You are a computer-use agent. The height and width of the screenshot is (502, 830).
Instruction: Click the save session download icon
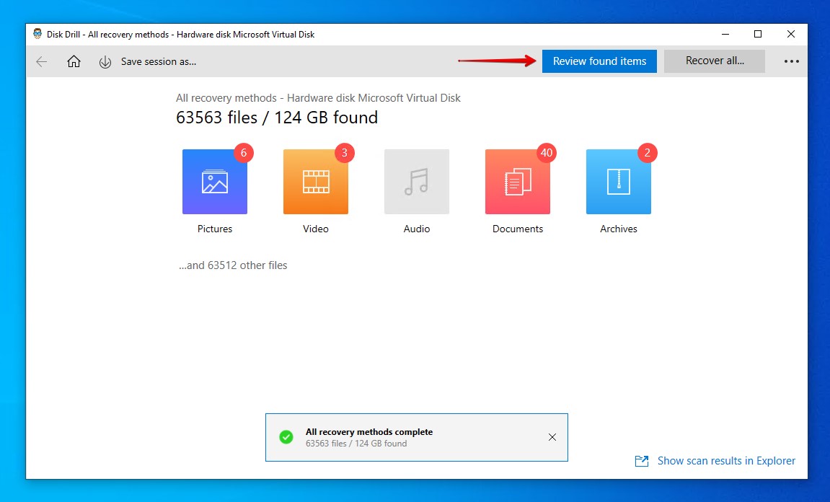pos(105,62)
